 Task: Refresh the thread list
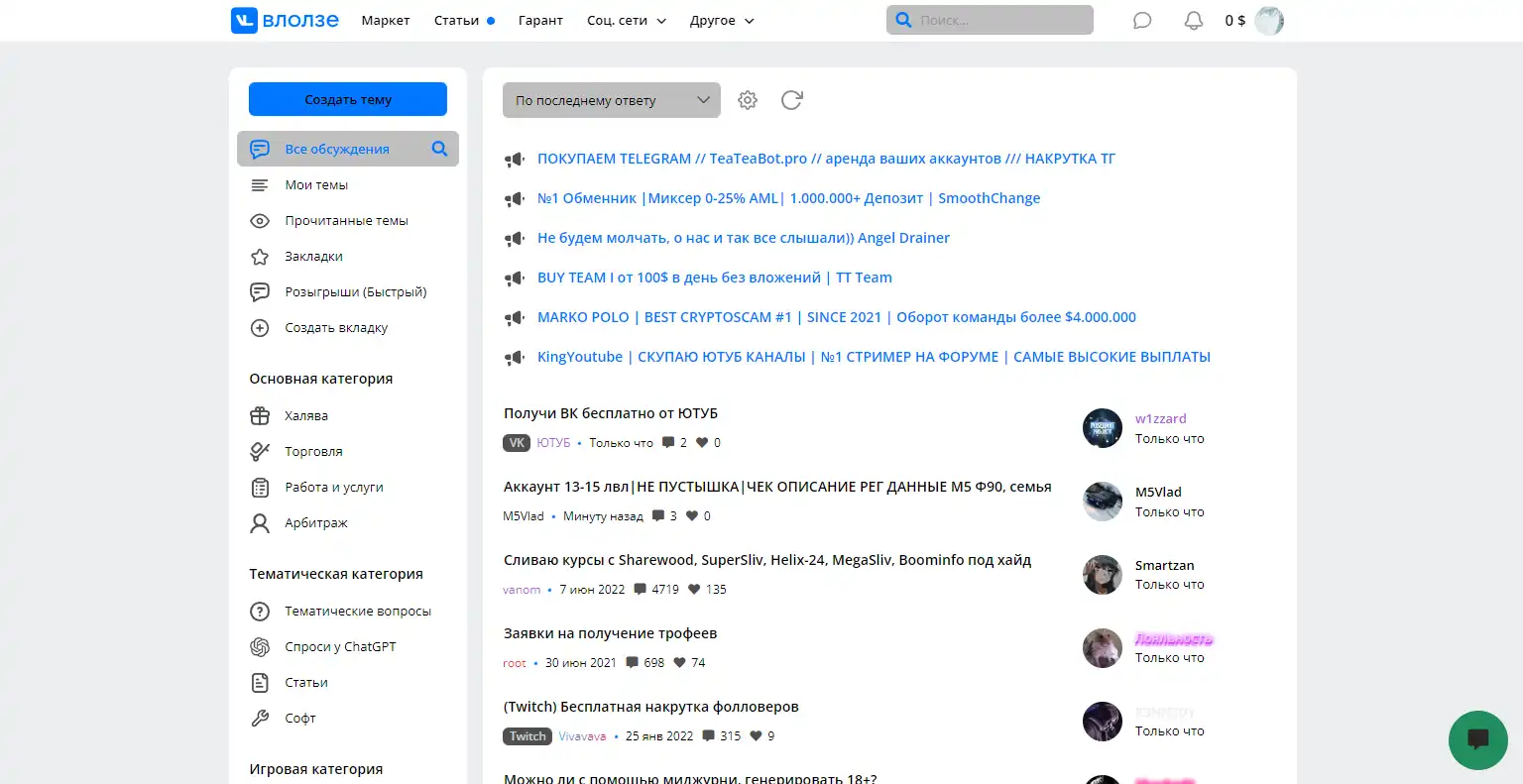791,100
